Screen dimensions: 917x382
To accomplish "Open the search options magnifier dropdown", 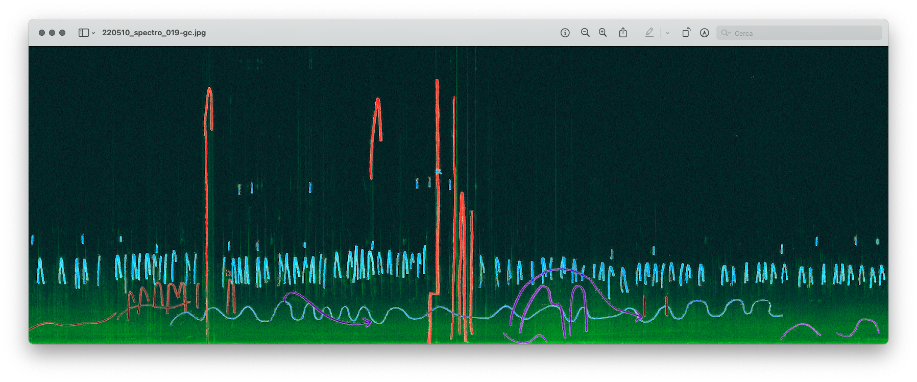I will click(726, 33).
